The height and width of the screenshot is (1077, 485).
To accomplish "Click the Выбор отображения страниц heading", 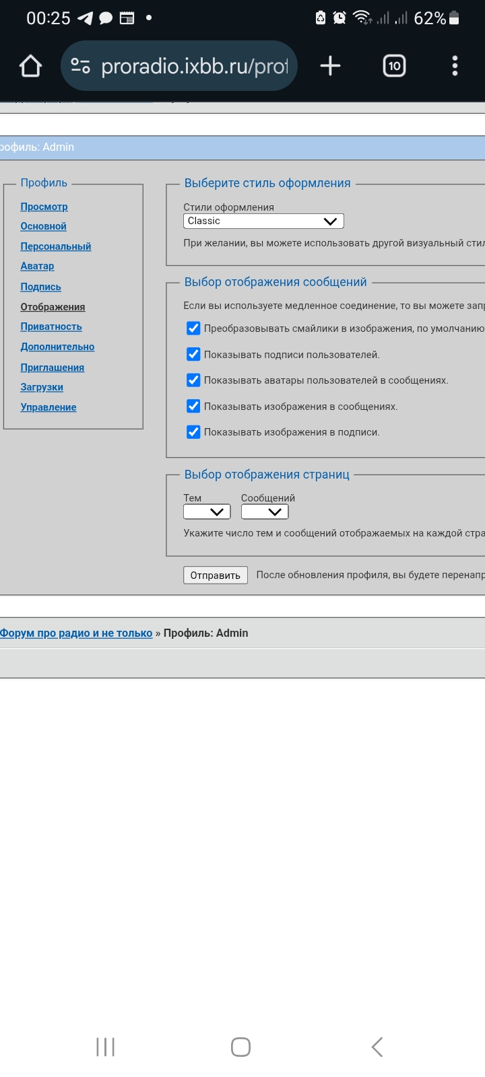I will pos(267,475).
